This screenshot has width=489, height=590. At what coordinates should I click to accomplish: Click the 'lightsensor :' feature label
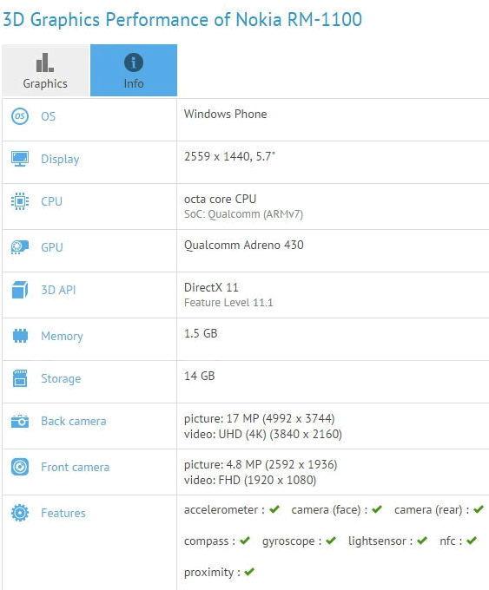(x=380, y=541)
